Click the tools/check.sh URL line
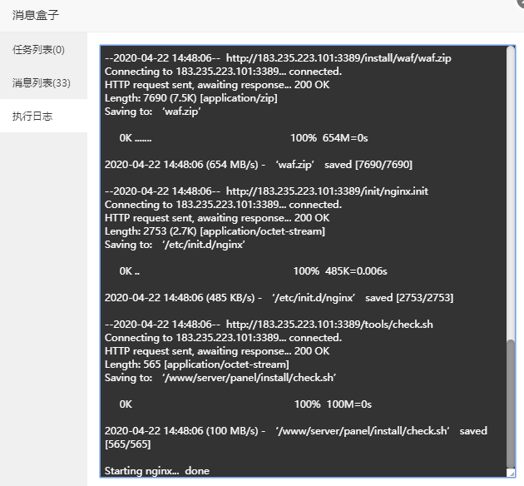524x486 pixels. tap(269, 325)
